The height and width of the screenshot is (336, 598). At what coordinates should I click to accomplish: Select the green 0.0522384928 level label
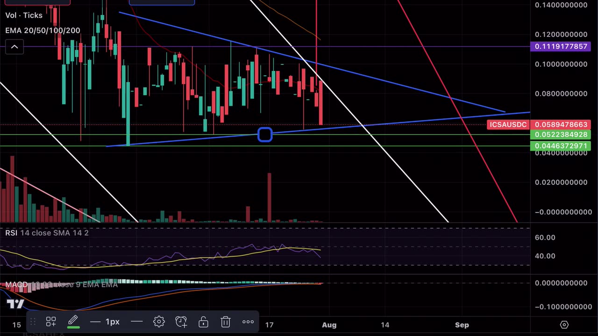(x=561, y=134)
